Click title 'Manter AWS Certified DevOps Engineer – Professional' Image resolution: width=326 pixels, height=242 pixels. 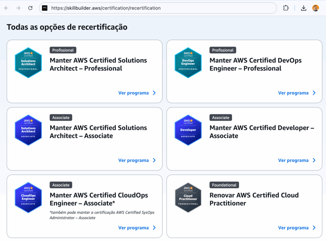[x=256, y=64]
